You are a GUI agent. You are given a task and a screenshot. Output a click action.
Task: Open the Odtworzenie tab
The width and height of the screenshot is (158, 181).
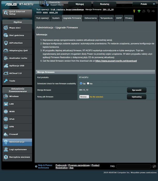tap(91, 18)
